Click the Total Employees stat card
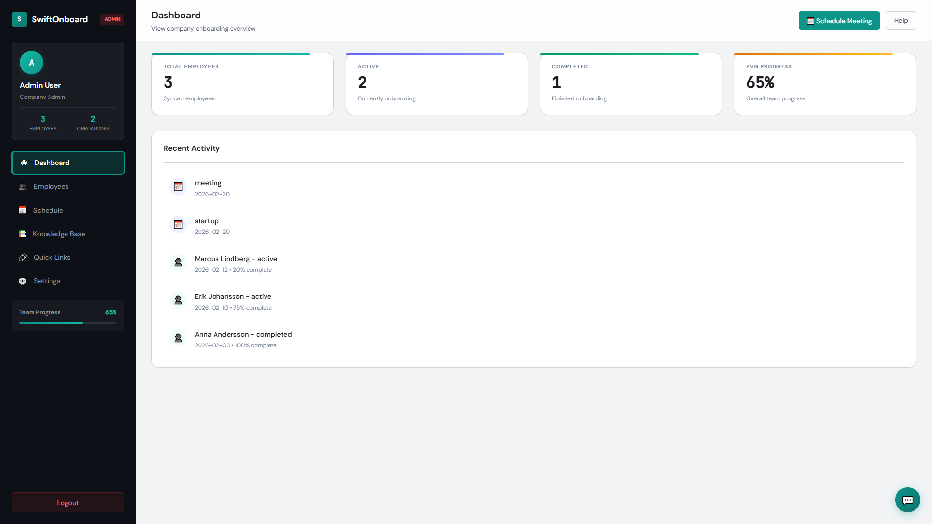 click(x=242, y=84)
